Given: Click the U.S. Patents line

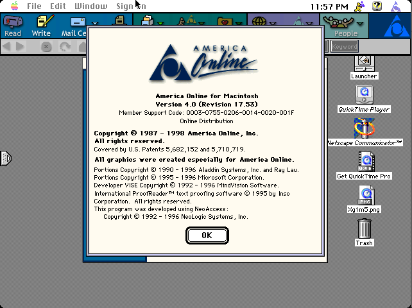Looking at the screenshot, I should pyautogui.click(x=169, y=150).
